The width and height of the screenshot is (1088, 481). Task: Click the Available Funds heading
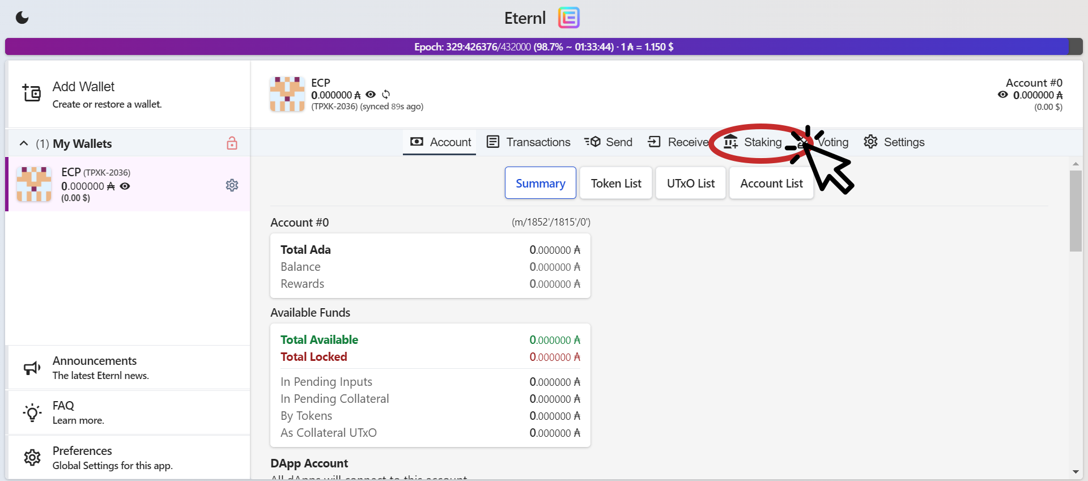pos(310,313)
